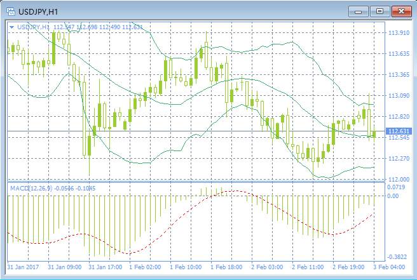Click the 2 Feb 19:00 time label
Image resolution: width=417 pixels, height=280 pixels.
[348, 267]
